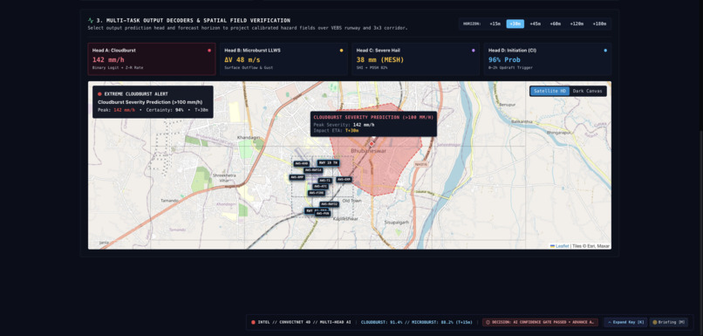Click the "Khandagiri" map label
703x336 pixels.
coord(248,137)
